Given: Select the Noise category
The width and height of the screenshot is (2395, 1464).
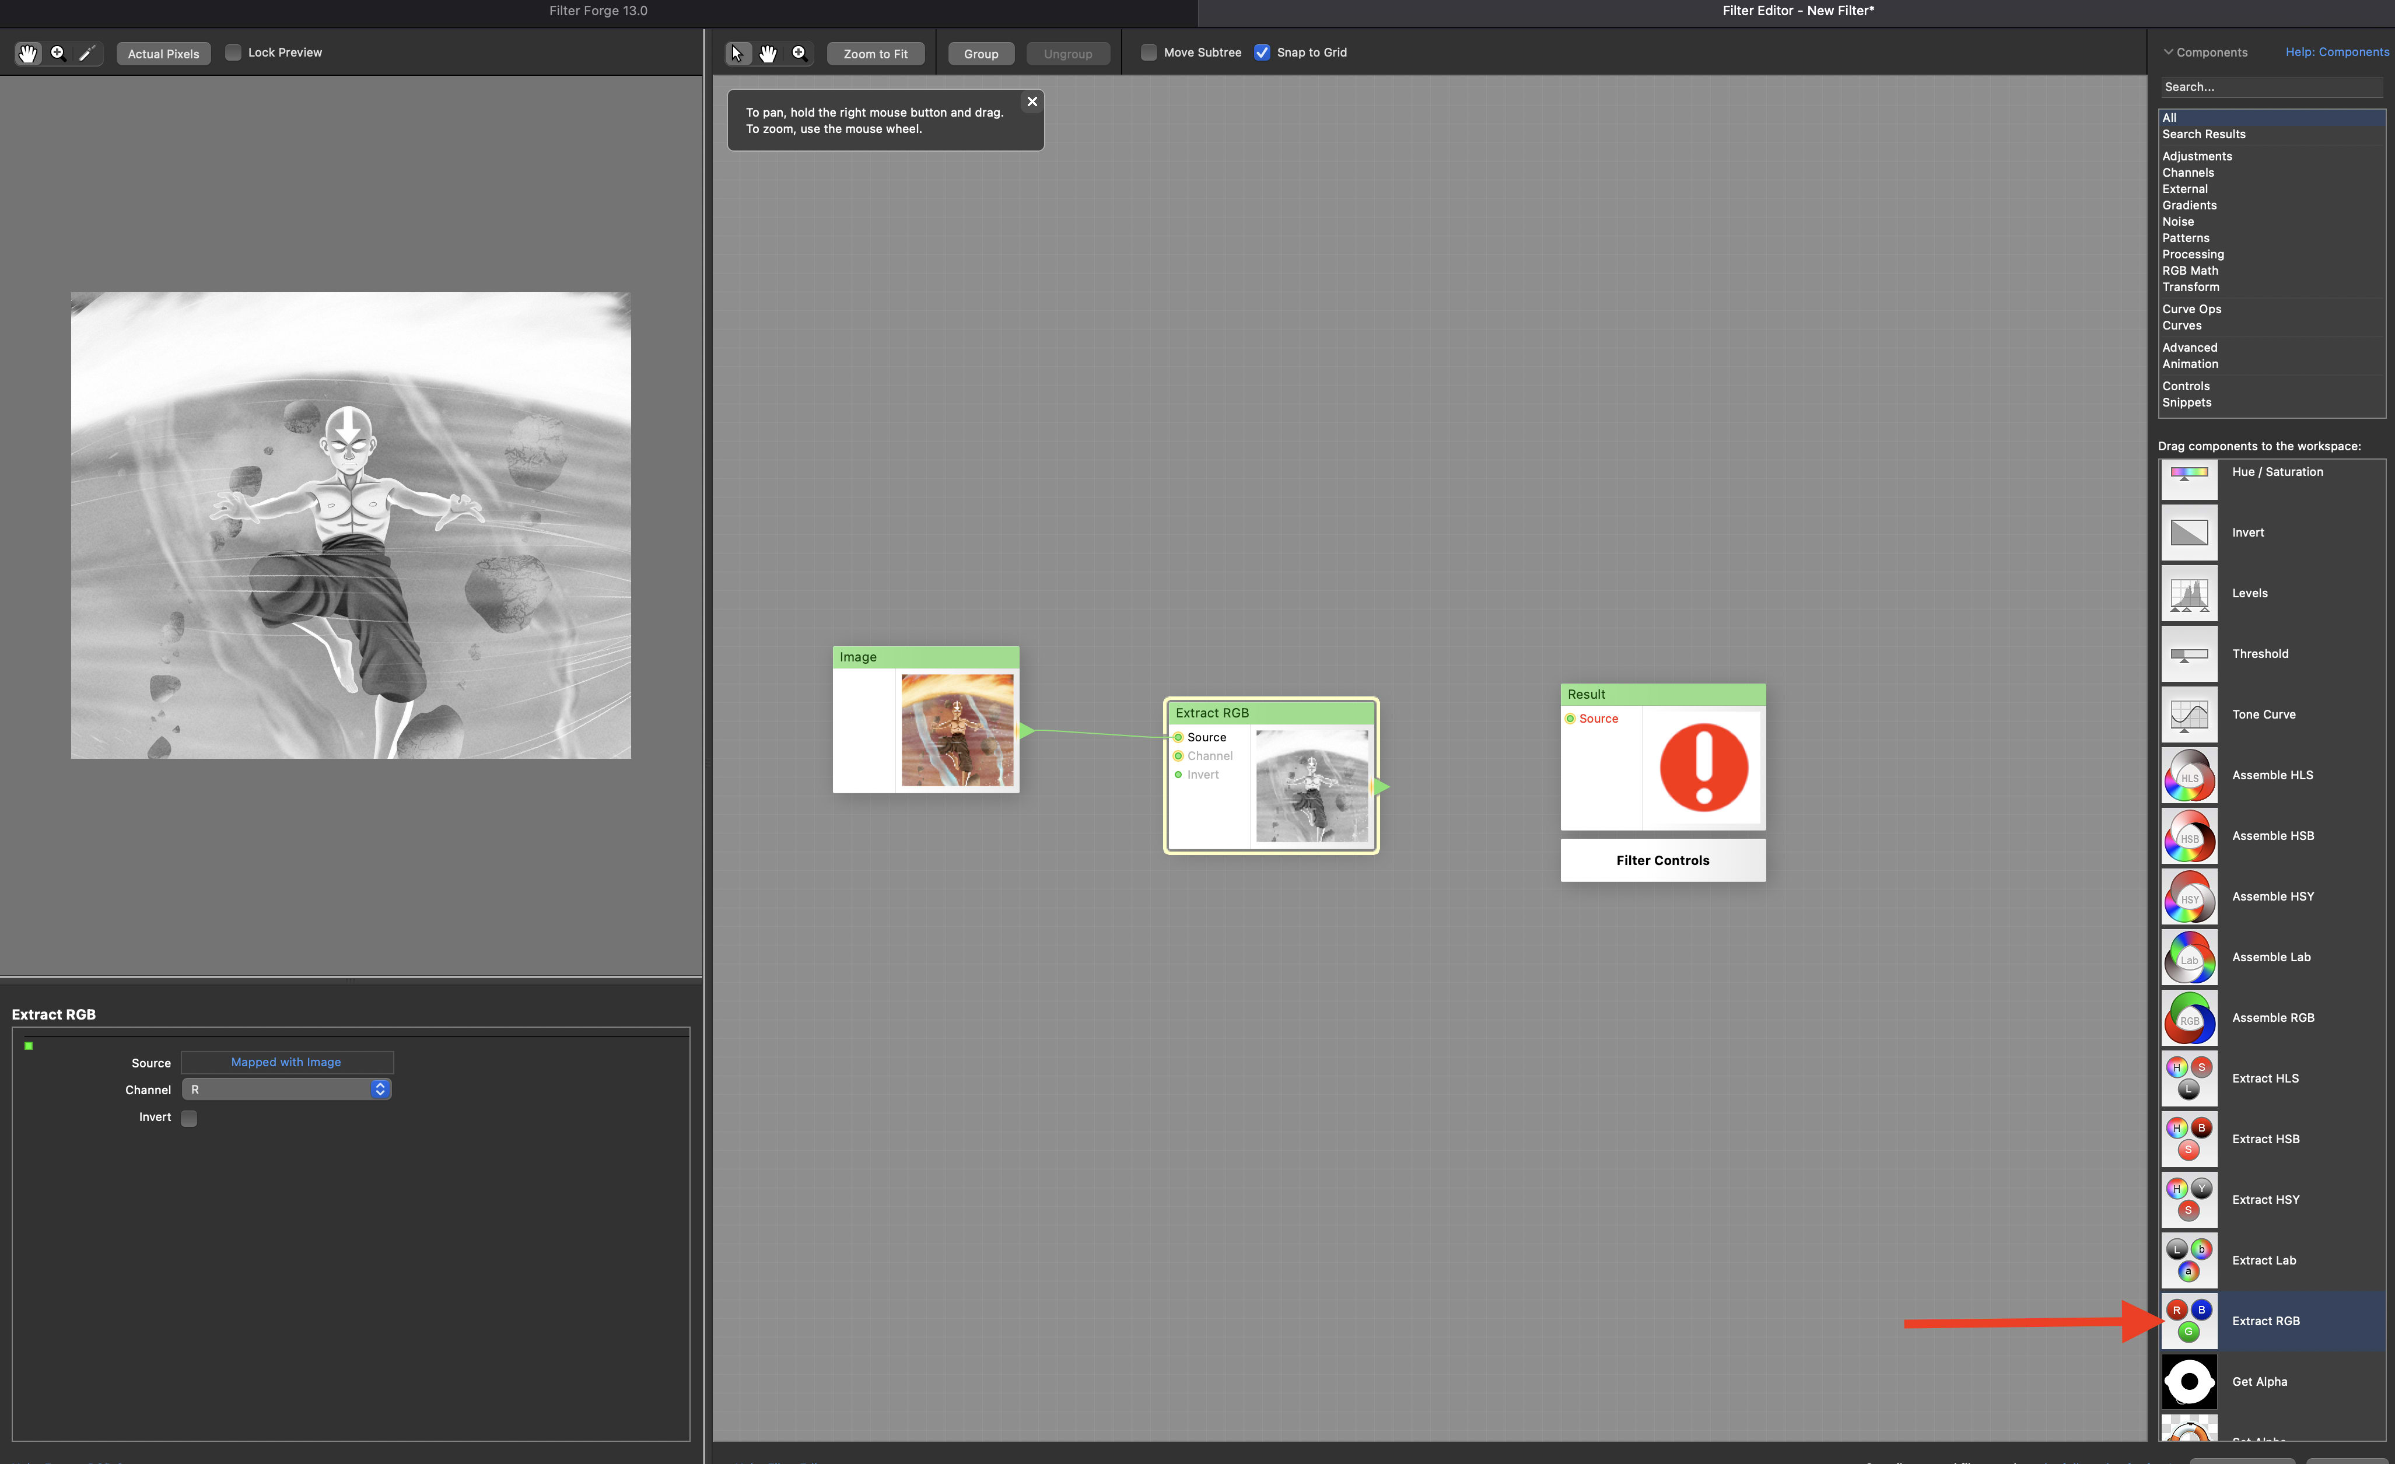Looking at the screenshot, I should [x=2271, y=222].
